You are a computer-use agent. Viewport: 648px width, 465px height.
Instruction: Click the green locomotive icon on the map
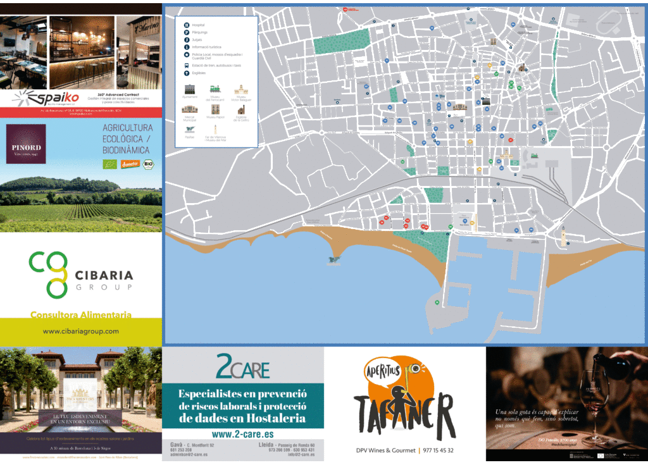pyautogui.click(x=534, y=156)
